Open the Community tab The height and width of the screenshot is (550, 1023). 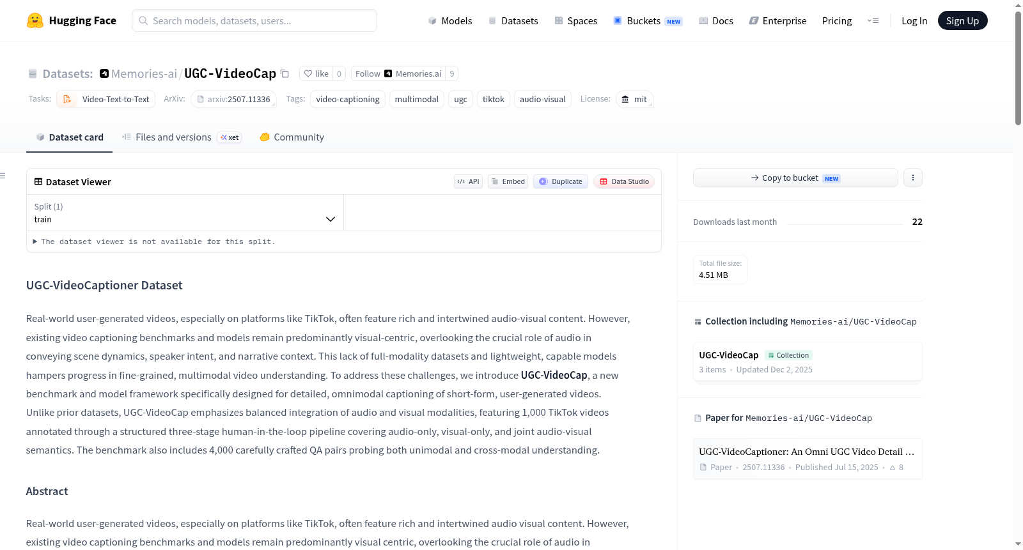292,137
